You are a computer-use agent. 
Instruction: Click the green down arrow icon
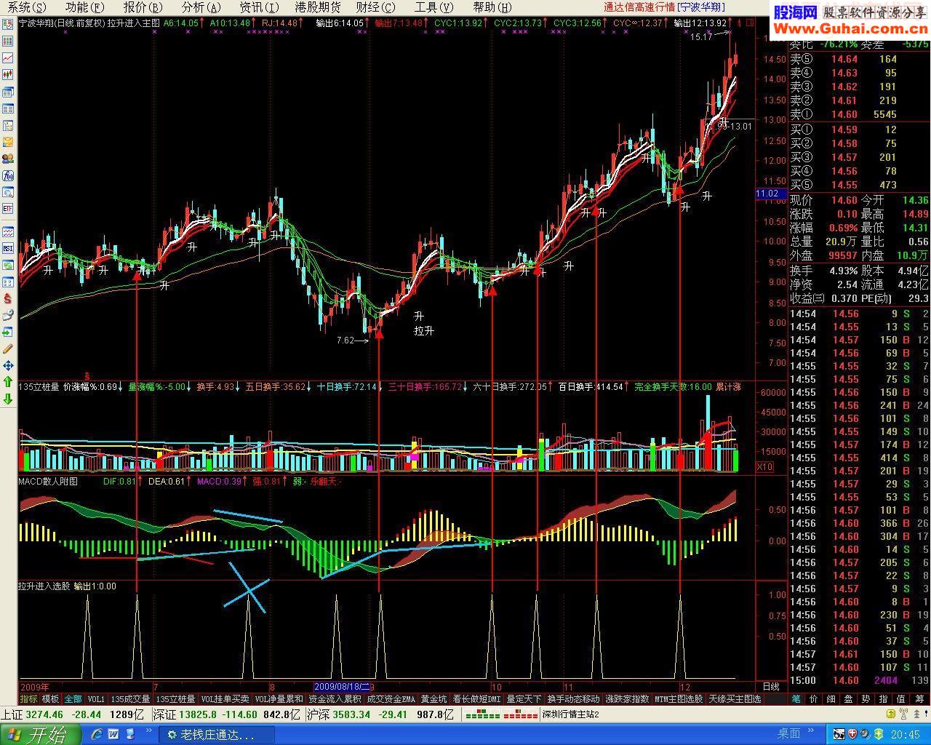(x=8, y=399)
